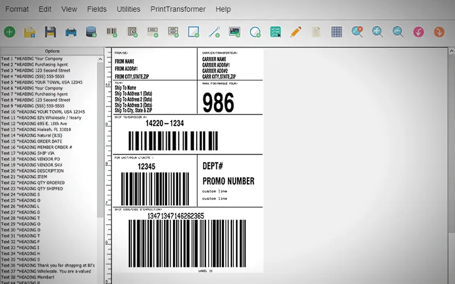Add a line shape icon
This screenshot has height=284, width=455.
(x=214, y=32)
